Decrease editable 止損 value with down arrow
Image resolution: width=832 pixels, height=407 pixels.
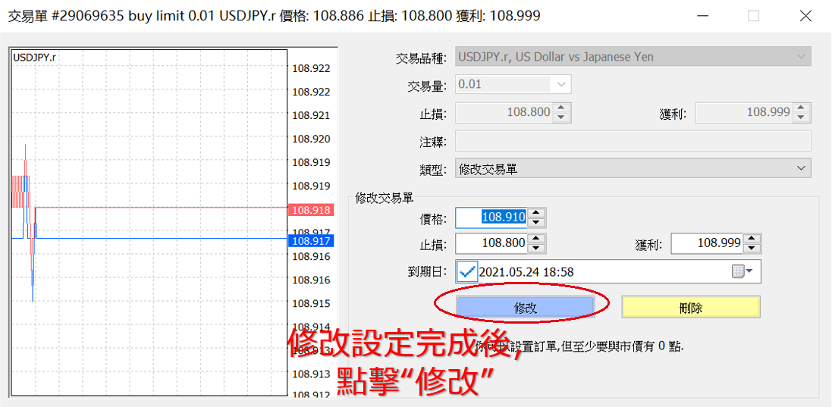click(x=536, y=249)
